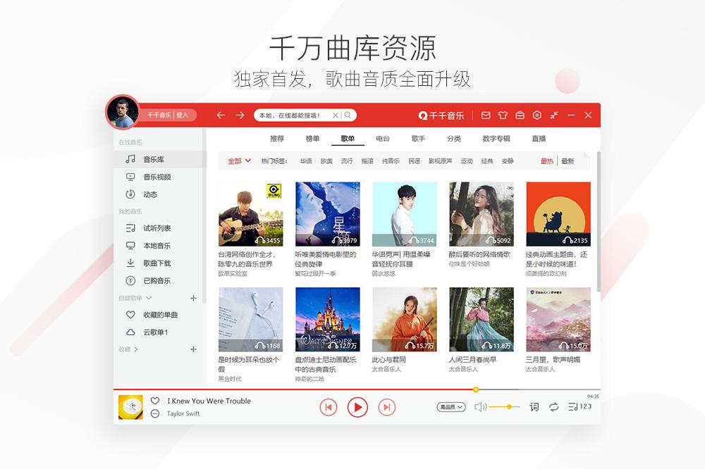Open playlist 经典动画主题曲 cover
The height and width of the screenshot is (469, 705).
pos(558,214)
